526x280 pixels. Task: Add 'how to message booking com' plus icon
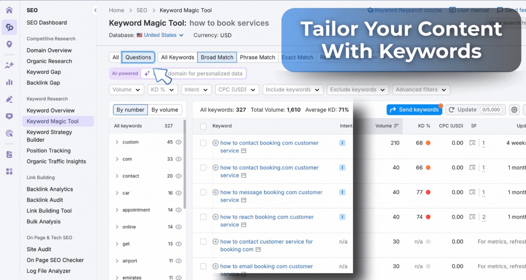pos(216,192)
